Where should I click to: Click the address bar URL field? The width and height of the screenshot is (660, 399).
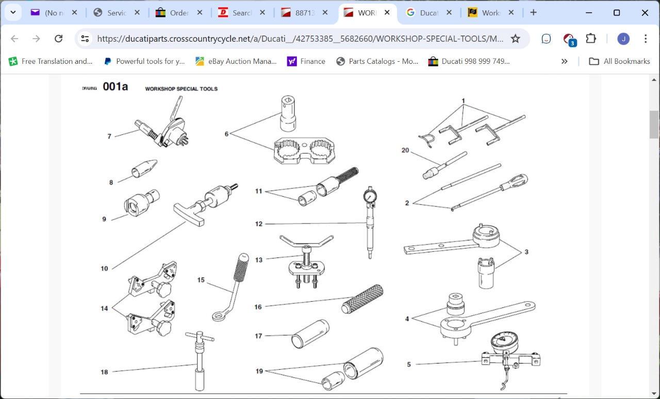coord(300,39)
